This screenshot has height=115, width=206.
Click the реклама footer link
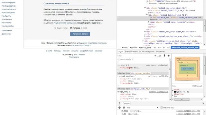[75, 51]
